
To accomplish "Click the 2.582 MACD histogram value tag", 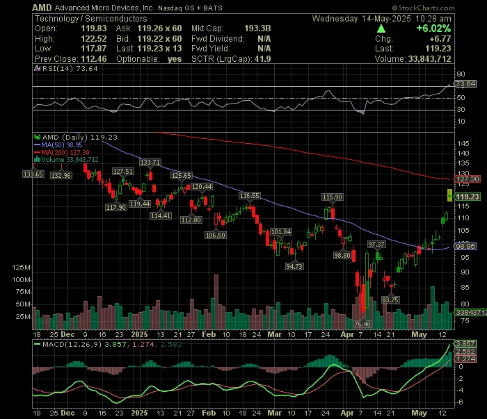I will (465, 351).
